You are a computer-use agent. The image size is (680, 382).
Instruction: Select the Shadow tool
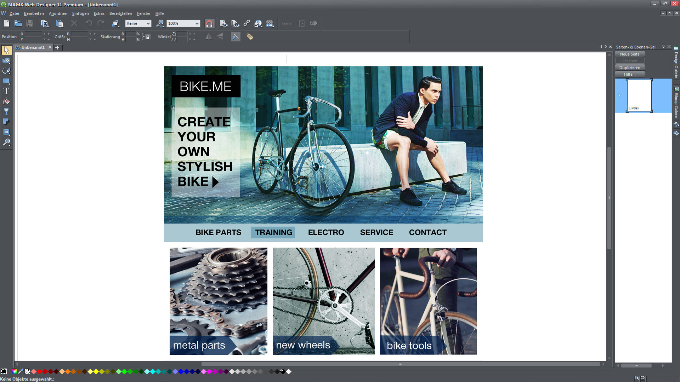(x=6, y=121)
